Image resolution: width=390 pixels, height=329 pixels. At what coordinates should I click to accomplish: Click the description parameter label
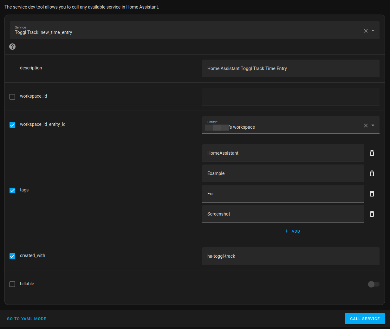31,68
